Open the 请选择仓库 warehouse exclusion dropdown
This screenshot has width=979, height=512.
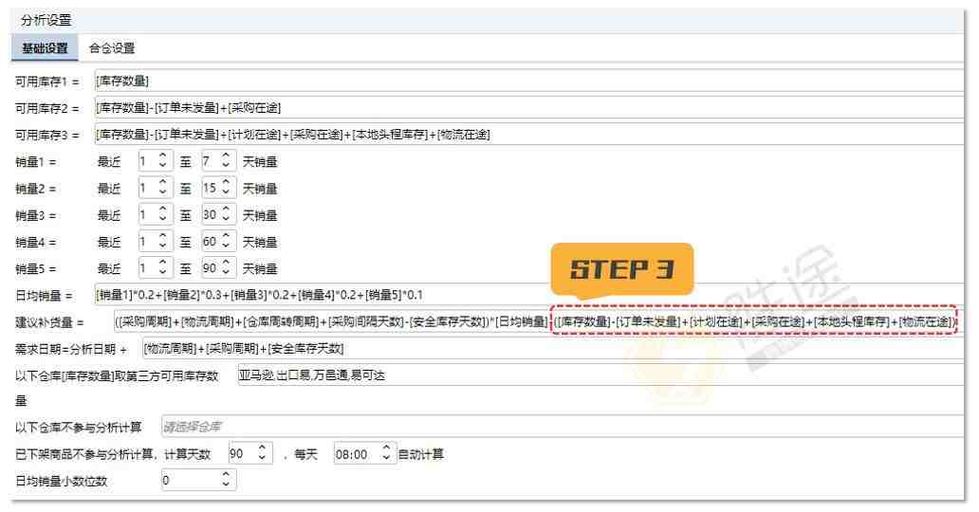(560, 427)
